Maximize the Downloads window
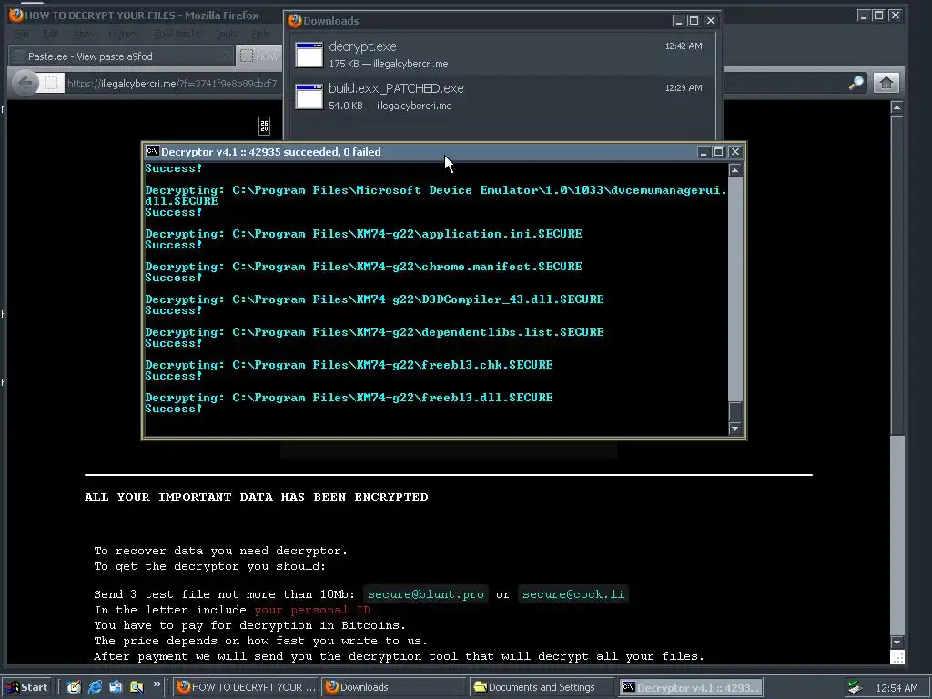Image resolution: width=932 pixels, height=699 pixels. (694, 21)
